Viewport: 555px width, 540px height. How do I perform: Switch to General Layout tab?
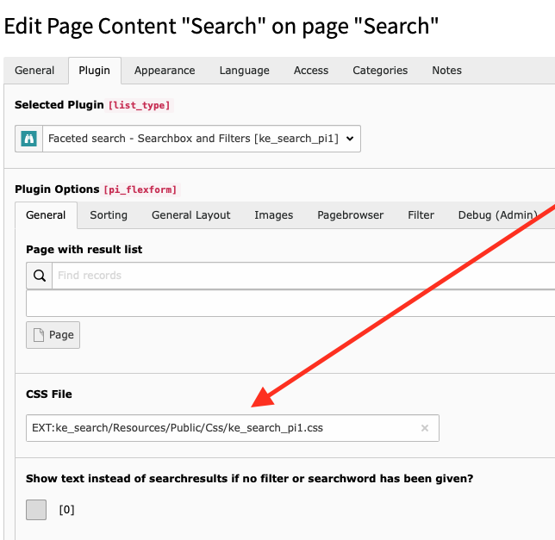191,215
